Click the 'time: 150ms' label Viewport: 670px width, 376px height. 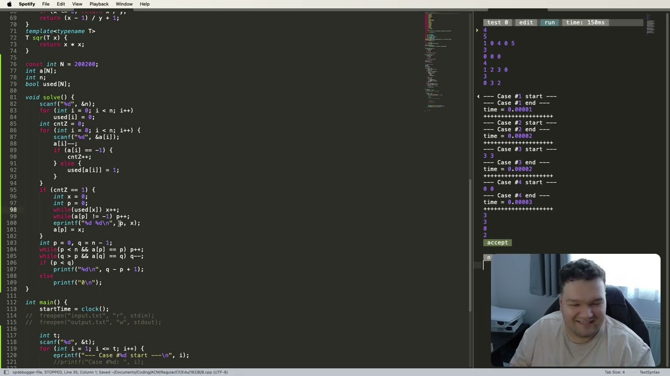[x=585, y=22]
